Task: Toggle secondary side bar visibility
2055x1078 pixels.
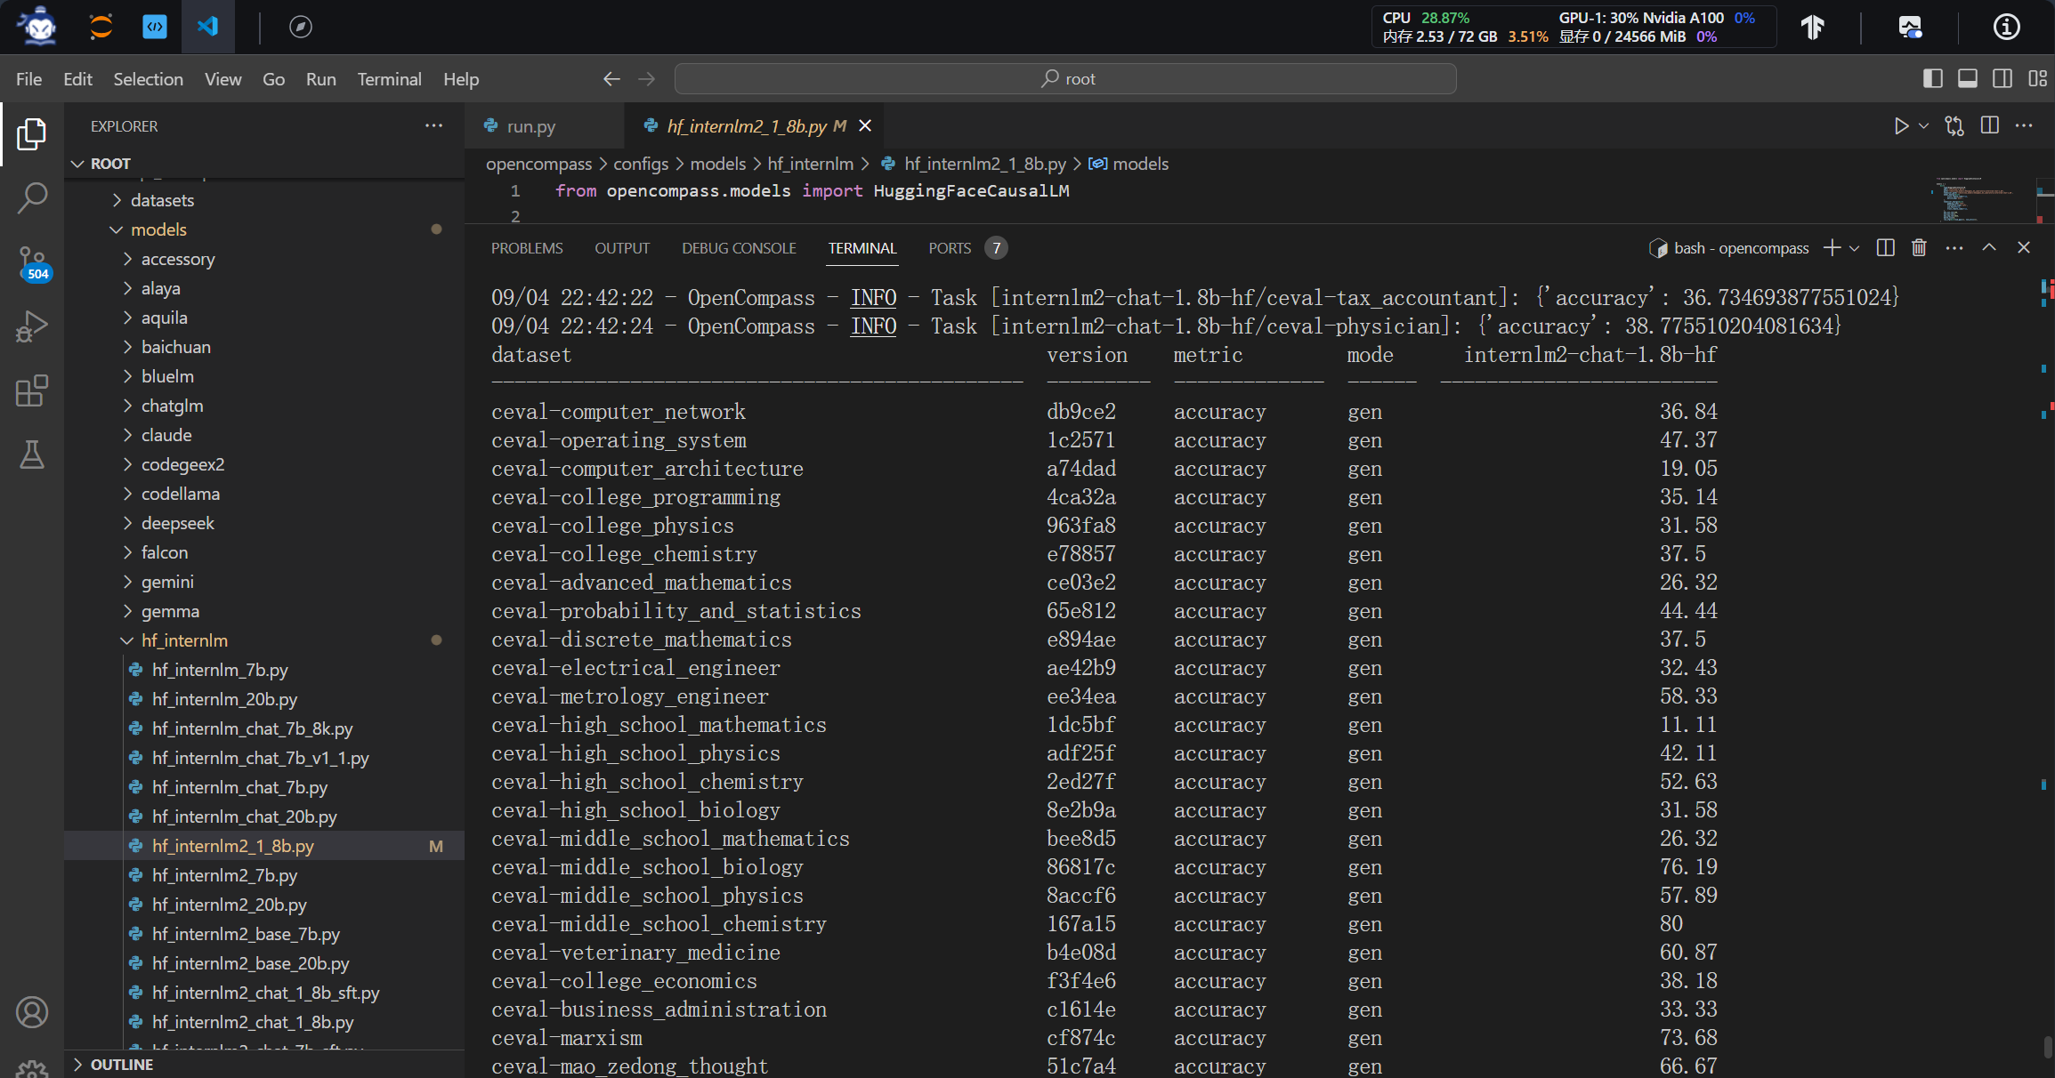Action: tap(2002, 79)
